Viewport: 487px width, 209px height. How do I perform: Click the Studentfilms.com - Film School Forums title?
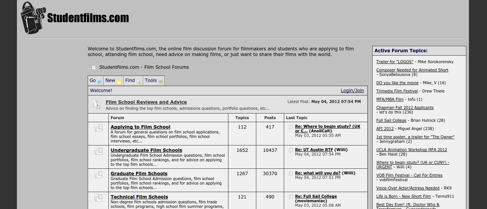tap(144, 67)
